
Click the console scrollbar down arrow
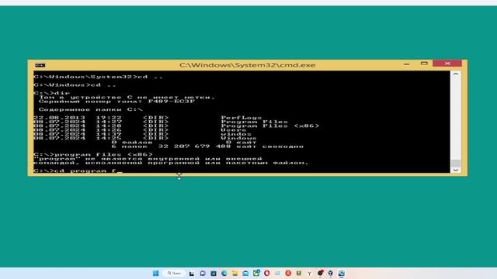[x=456, y=170]
